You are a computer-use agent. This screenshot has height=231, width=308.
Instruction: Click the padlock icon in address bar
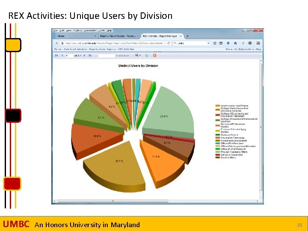[62, 43]
